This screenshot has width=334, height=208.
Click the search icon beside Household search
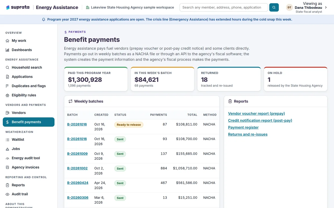(8, 67)
